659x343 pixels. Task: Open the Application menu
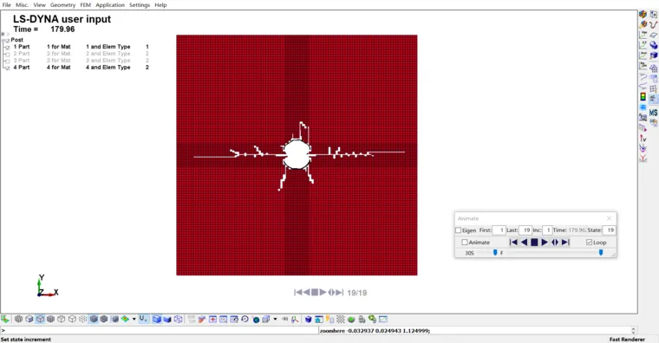coord(110,5)
